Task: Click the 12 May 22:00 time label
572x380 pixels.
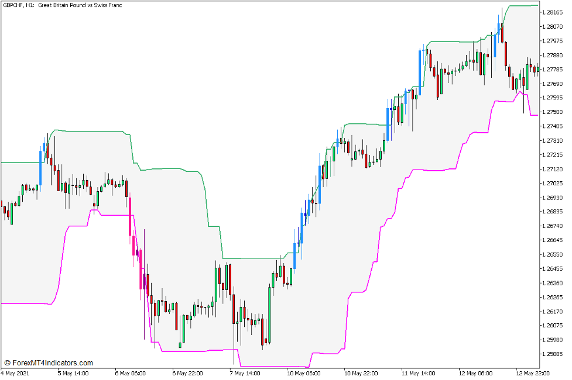Action: (x=532, y=373)
